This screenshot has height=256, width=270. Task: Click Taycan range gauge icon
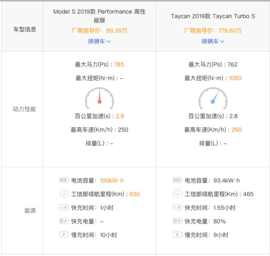point(178,194)
